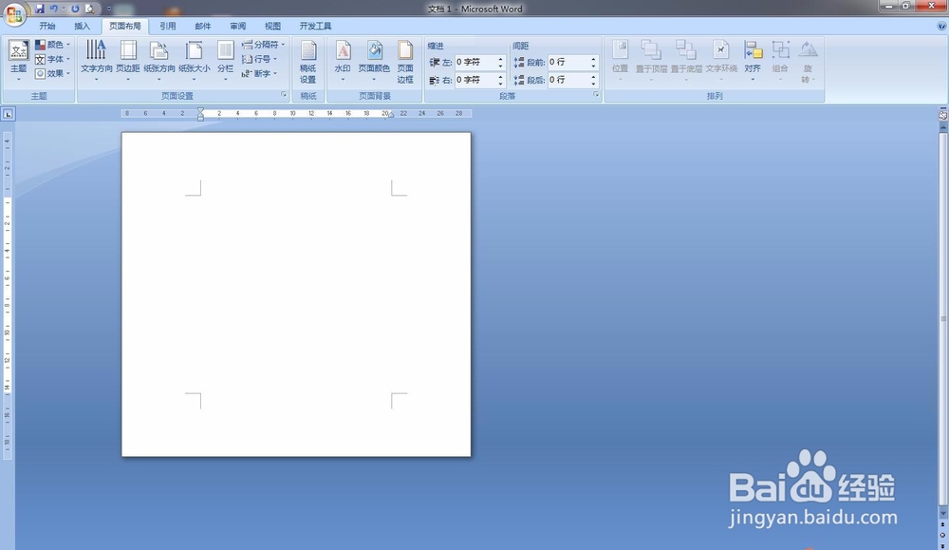Expand the theme 效果 dropdown
This screenshot has height=550, width=949.
point(52,73)
